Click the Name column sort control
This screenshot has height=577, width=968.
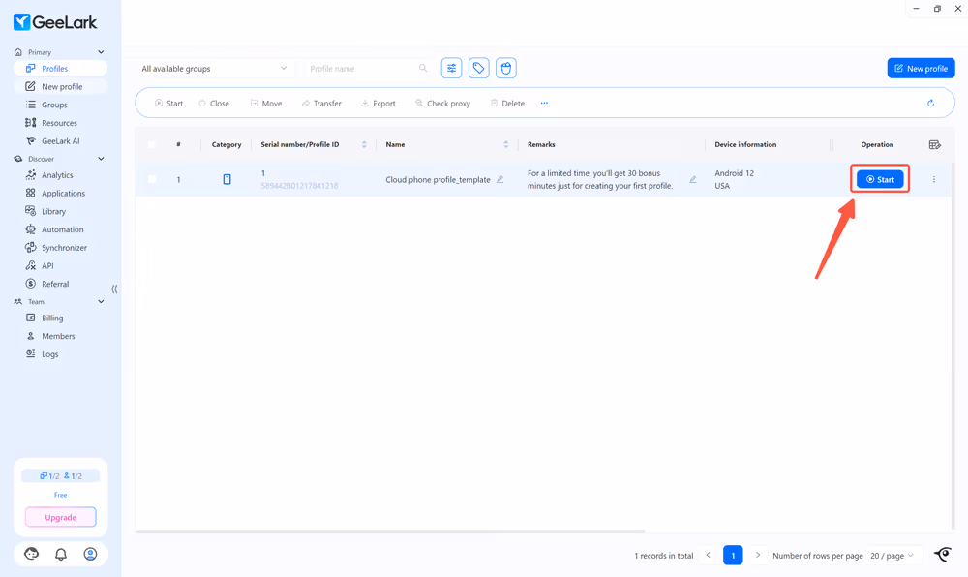click(x=507, y=144)
